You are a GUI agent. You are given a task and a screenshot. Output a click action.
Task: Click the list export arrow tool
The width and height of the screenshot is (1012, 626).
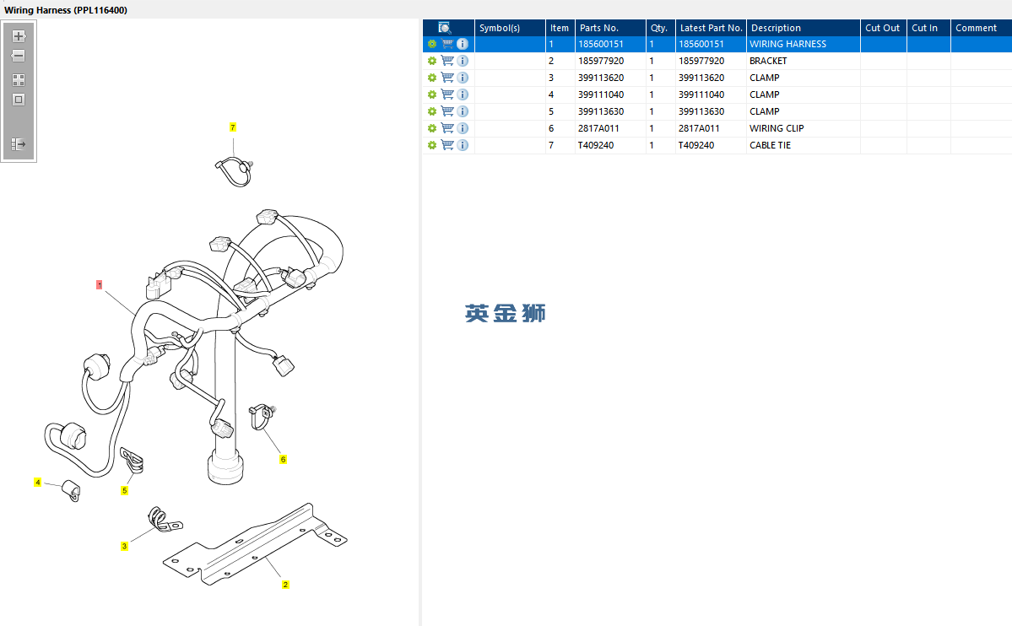[19, 144]
